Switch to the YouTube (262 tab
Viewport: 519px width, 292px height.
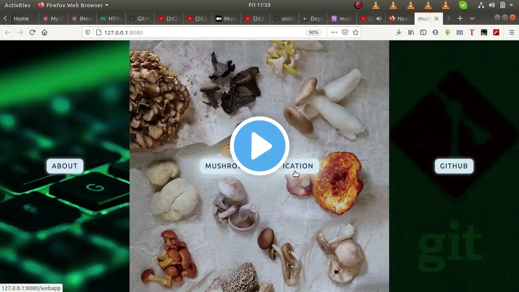coord(197,19)
